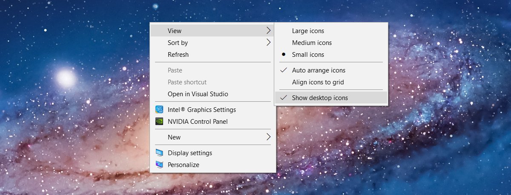Click the New menu item
This screenshot has width=511, height=195.
(213, 137)
